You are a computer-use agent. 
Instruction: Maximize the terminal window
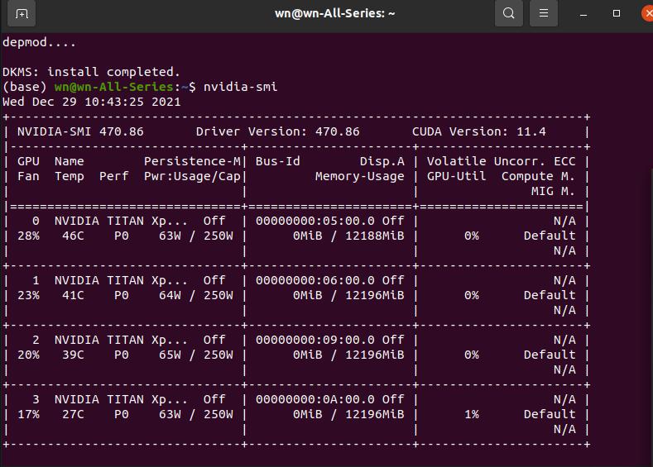pyautogui.click(x=617, y=13)
